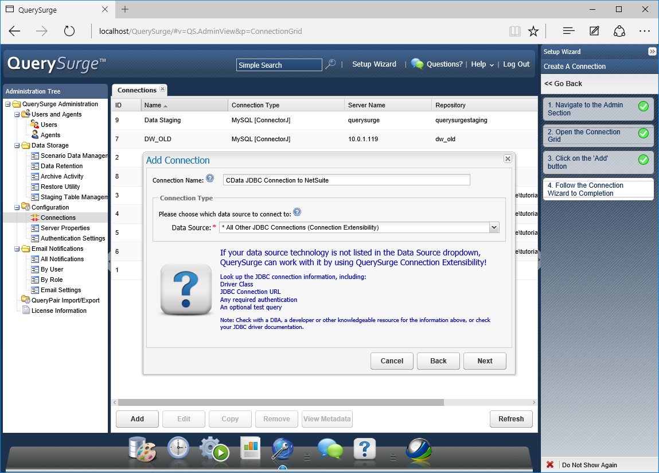
Task: Open the bar chart report icon in dock
Action: coord(251,449)
